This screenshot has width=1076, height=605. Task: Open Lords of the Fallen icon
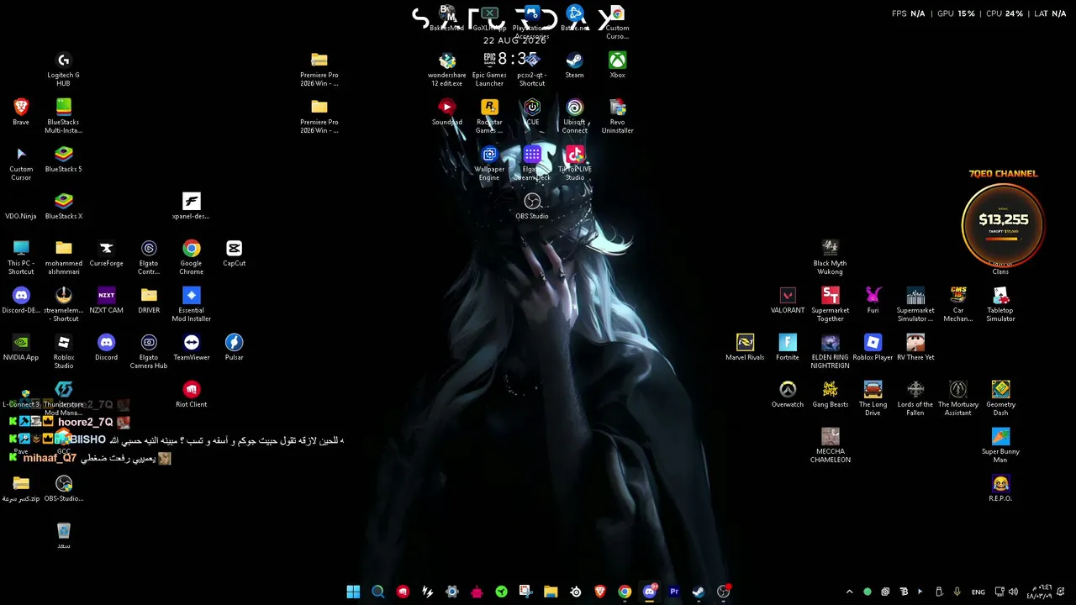[x=915, y=397]
